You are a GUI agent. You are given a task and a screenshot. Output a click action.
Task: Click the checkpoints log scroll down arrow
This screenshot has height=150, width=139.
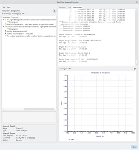click(x=136, y=64)
